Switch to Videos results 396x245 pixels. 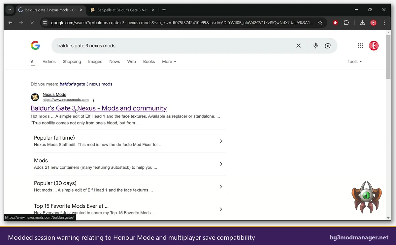pos(49,62)
